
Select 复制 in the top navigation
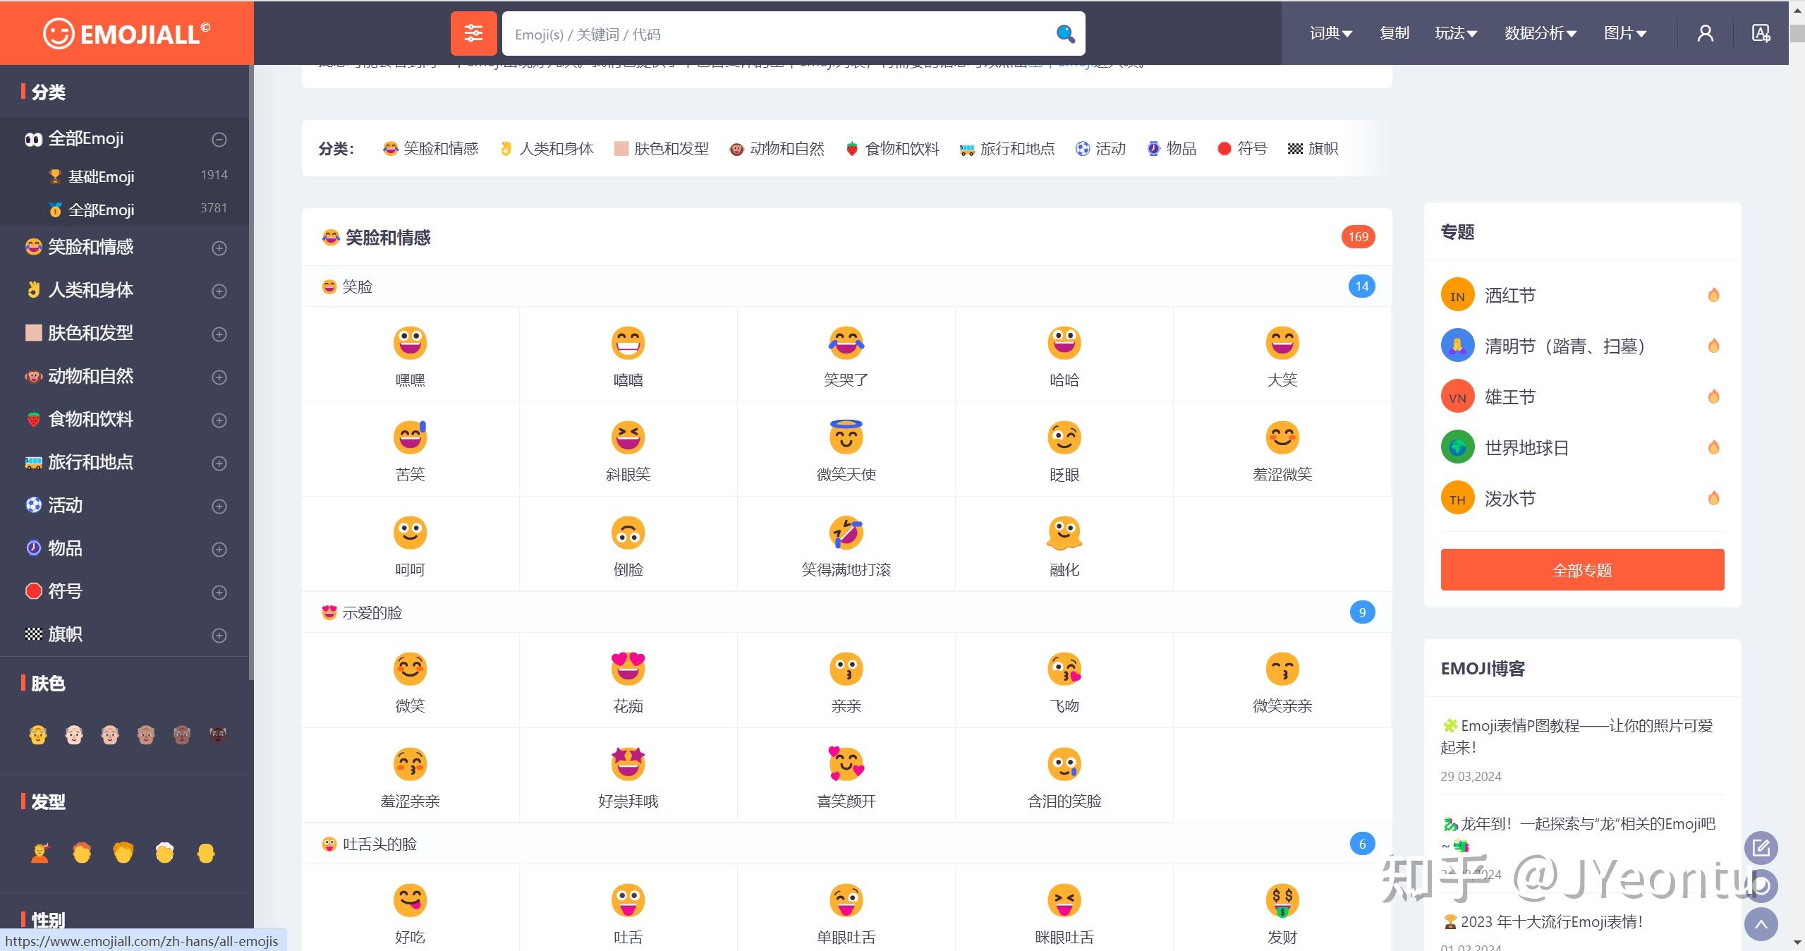[1394, 32]
